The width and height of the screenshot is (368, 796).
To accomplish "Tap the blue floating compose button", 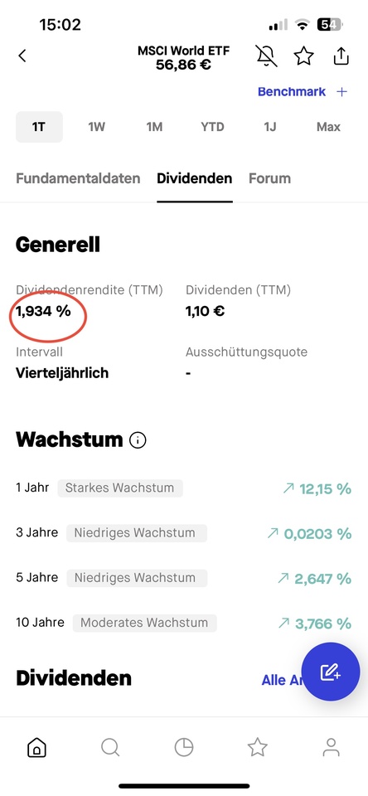I will click(331, 672).
